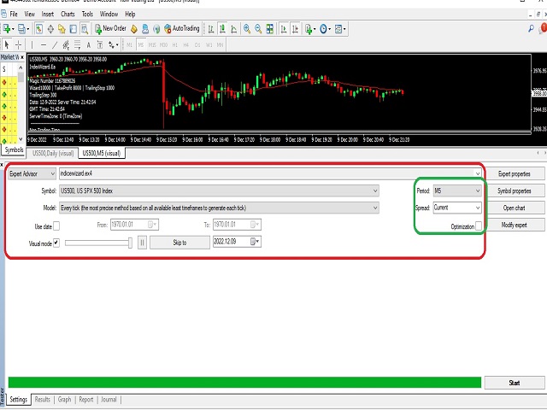547x410 pixels.
Task: Click the Skip to button
Action: pyautogui.click(x=179, y=243)
